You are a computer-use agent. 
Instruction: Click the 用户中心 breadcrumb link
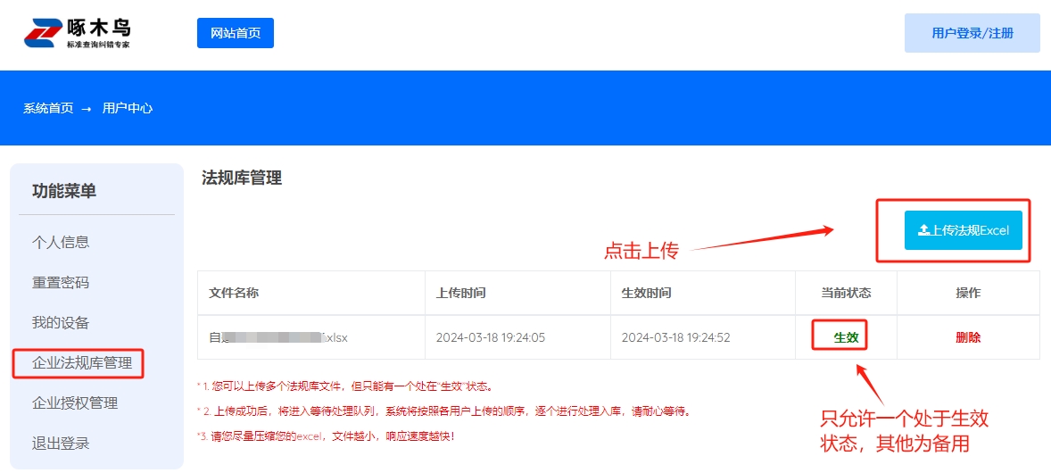click(x=128, y=108)
